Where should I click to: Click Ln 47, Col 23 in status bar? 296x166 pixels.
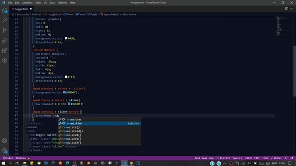coord(223,158)
